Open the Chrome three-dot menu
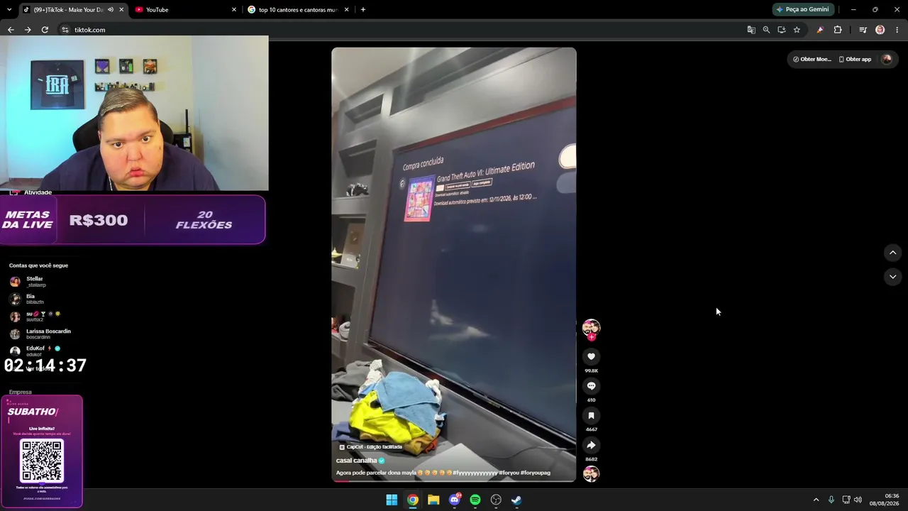 [x=897, y=30]
